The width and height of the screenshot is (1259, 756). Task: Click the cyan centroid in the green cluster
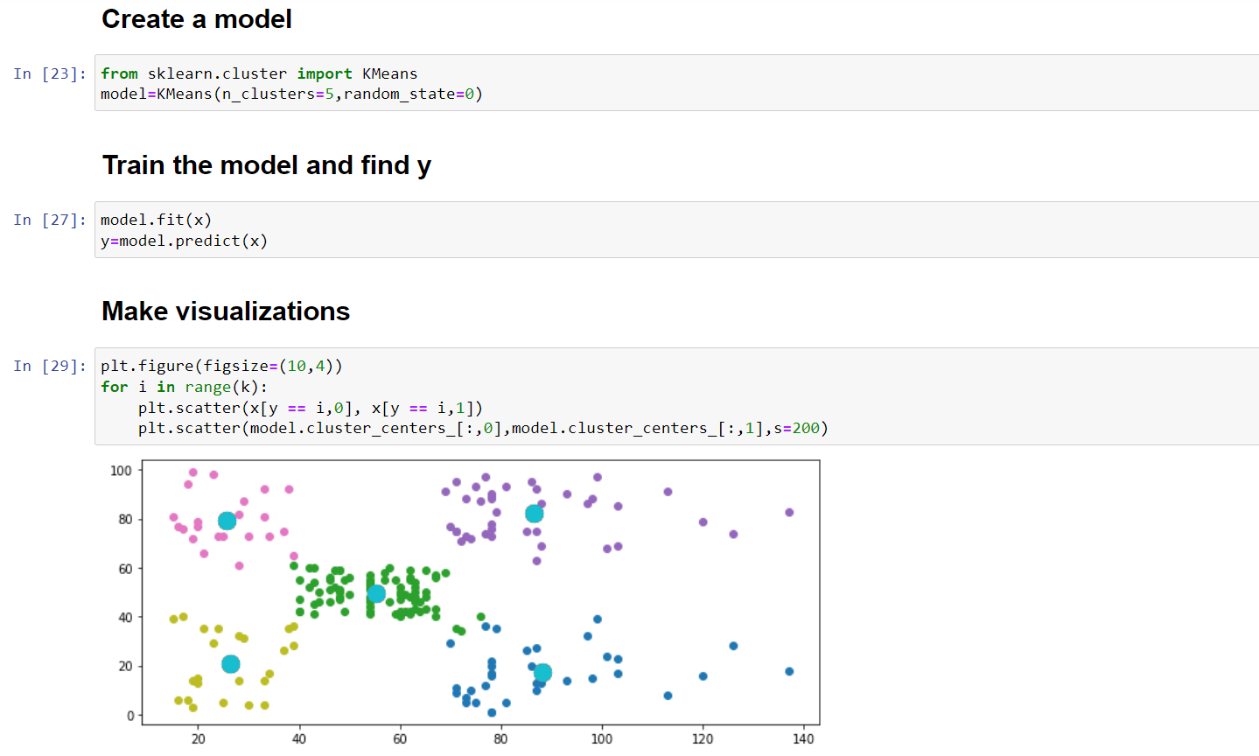(x=376, y=593)
